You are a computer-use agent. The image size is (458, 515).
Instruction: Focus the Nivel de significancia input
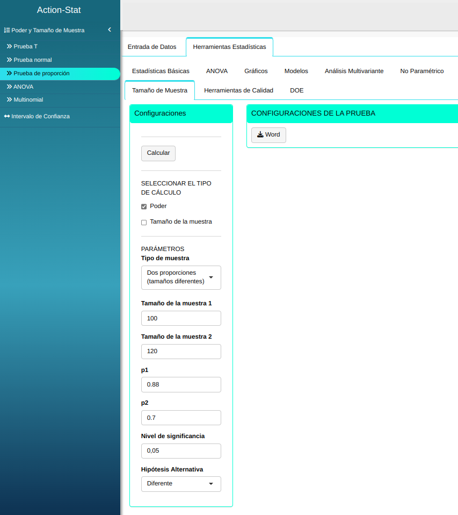[x=181, y=451]
